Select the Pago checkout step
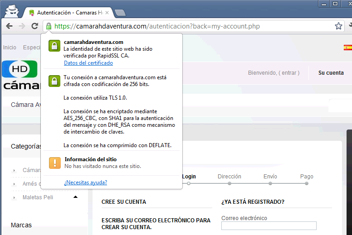352x235 pixels. [307, 177]
